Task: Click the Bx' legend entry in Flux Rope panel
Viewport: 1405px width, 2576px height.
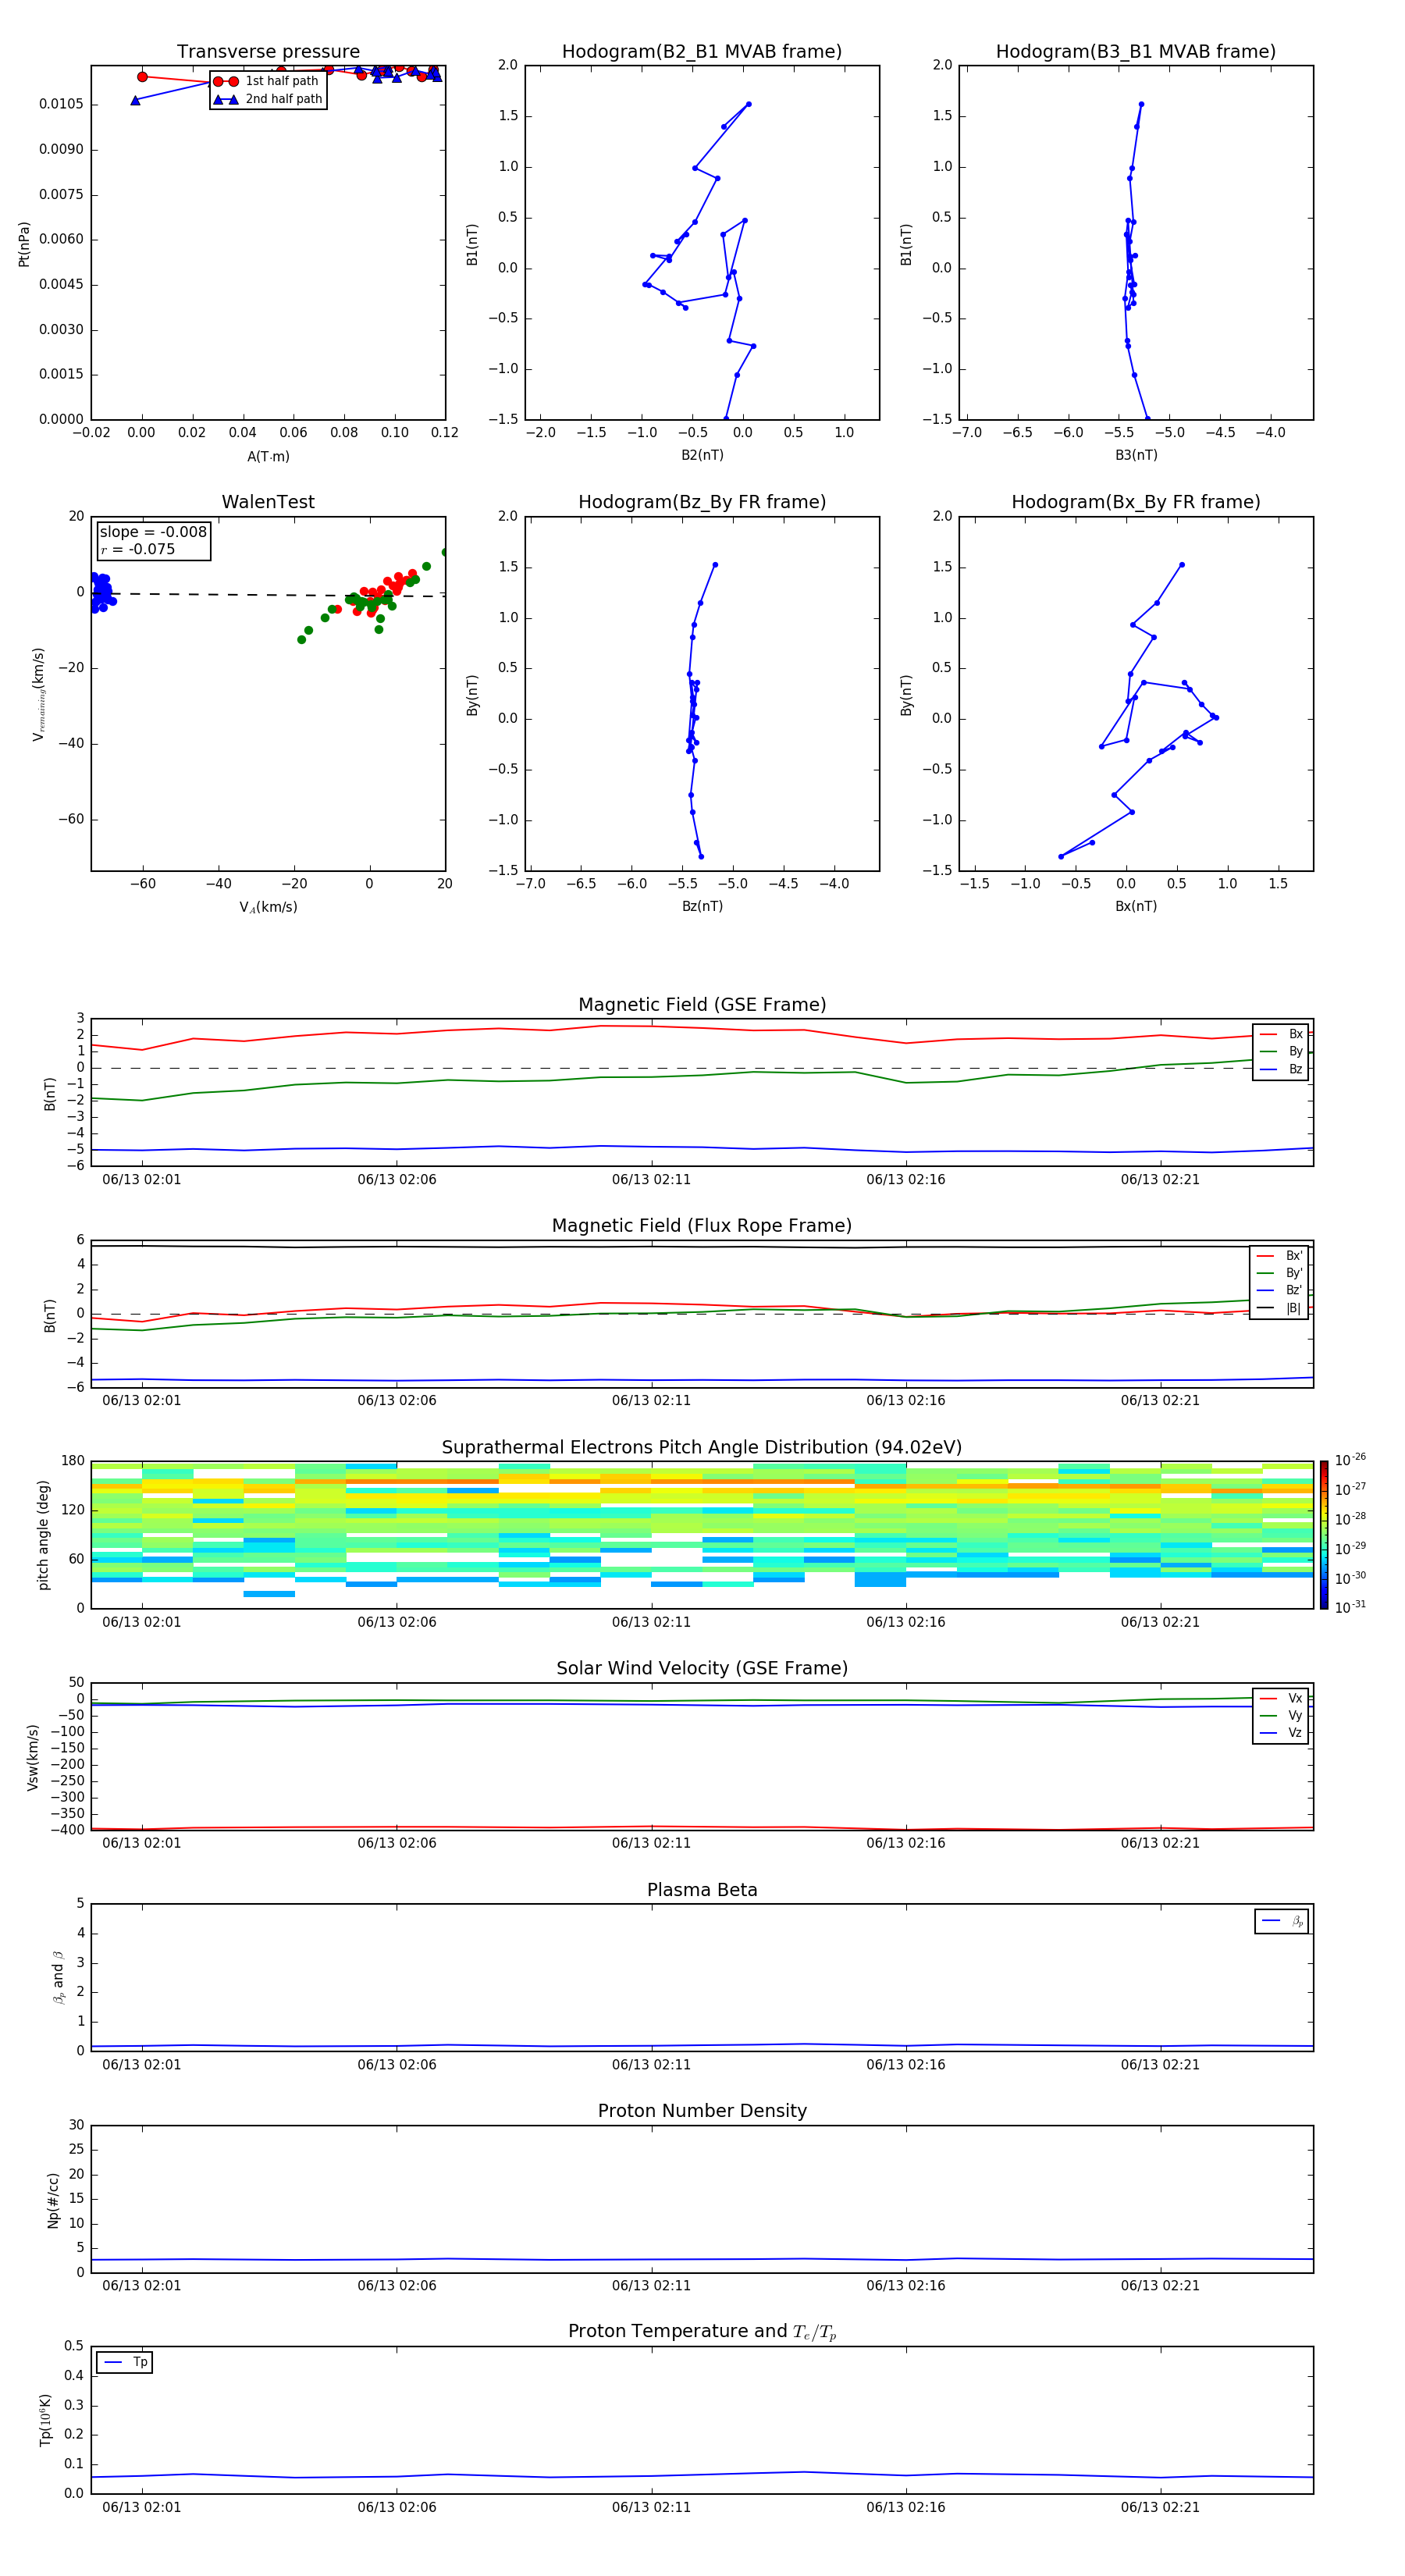Action: pyautogui.click(x=1279, y=1256)
